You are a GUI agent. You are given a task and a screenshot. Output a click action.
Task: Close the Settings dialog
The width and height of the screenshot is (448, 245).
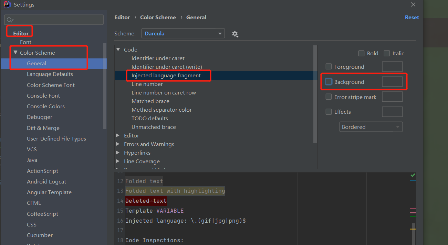click(413, 4)
